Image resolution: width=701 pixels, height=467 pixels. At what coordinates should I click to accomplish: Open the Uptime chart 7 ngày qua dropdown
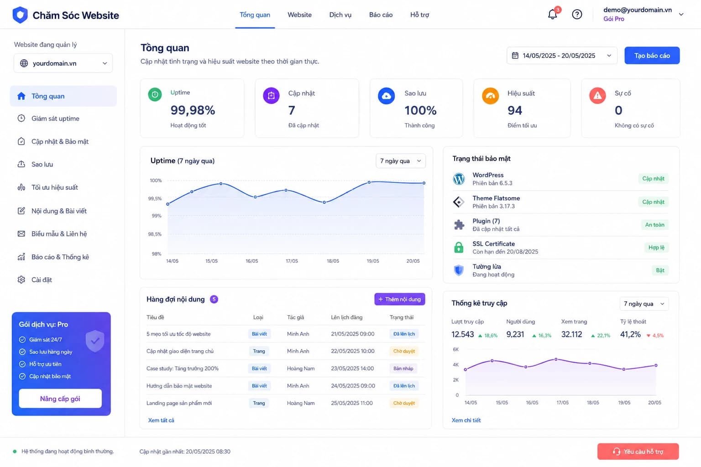click(400, 161)
